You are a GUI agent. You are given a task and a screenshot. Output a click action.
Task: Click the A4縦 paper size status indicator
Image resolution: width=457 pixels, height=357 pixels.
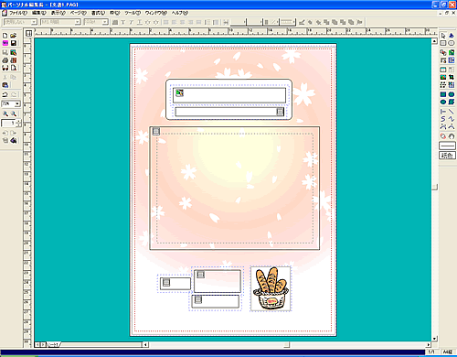(448, 352)
